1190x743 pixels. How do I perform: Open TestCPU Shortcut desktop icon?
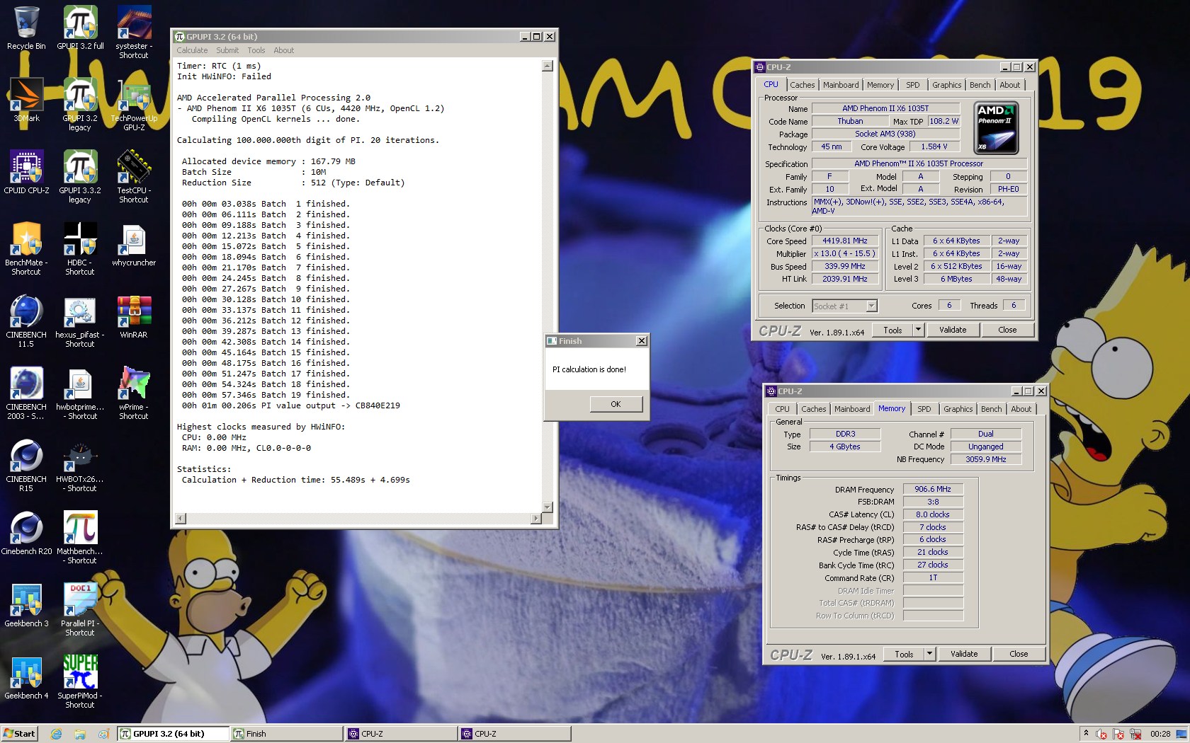[134, 177]
